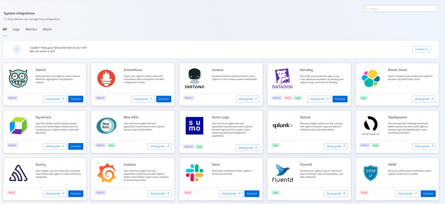Click the Slack logo

point(194,173)
